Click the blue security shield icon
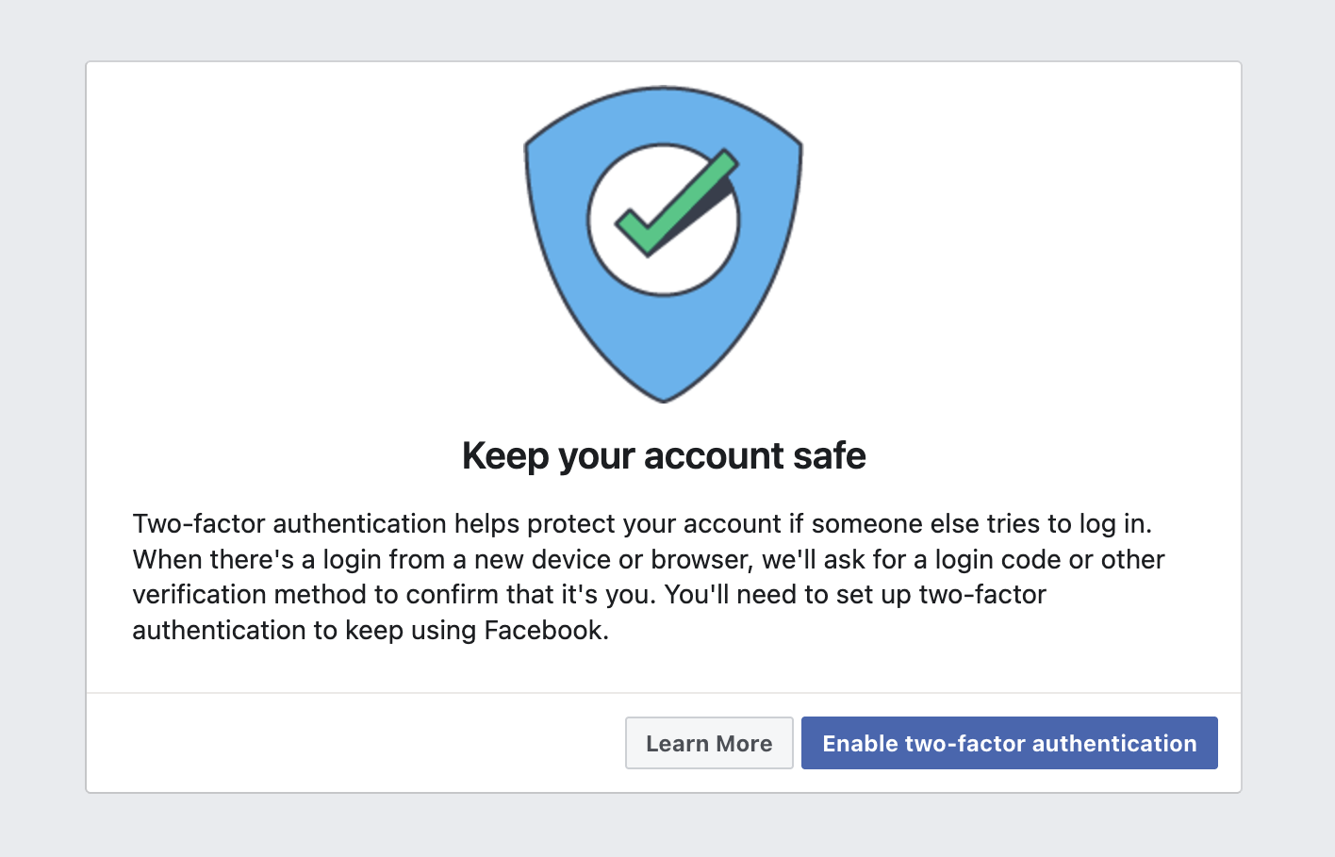Viewport: 1335px width, 857px height. click(664, 244)
